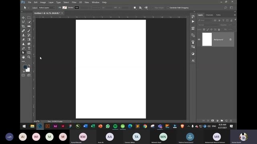257x144 pixels.
Task: Toggle Lock all layer lock icon
Action: (x=219, y=30)
